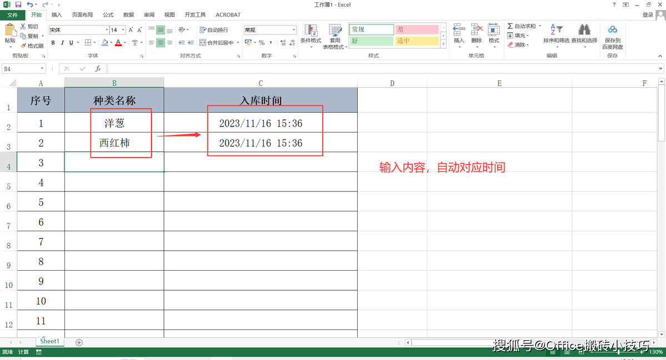Toggle align text right
666x360 pixels.
click(169, 42)
